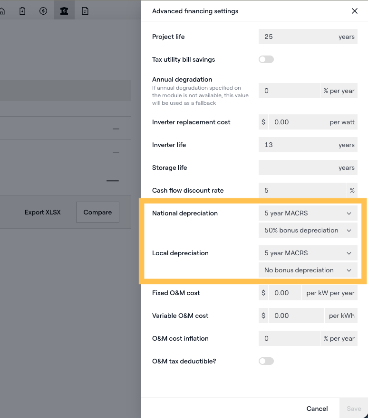Click the Compare button

pyautogui.click(x=97, y=212)
